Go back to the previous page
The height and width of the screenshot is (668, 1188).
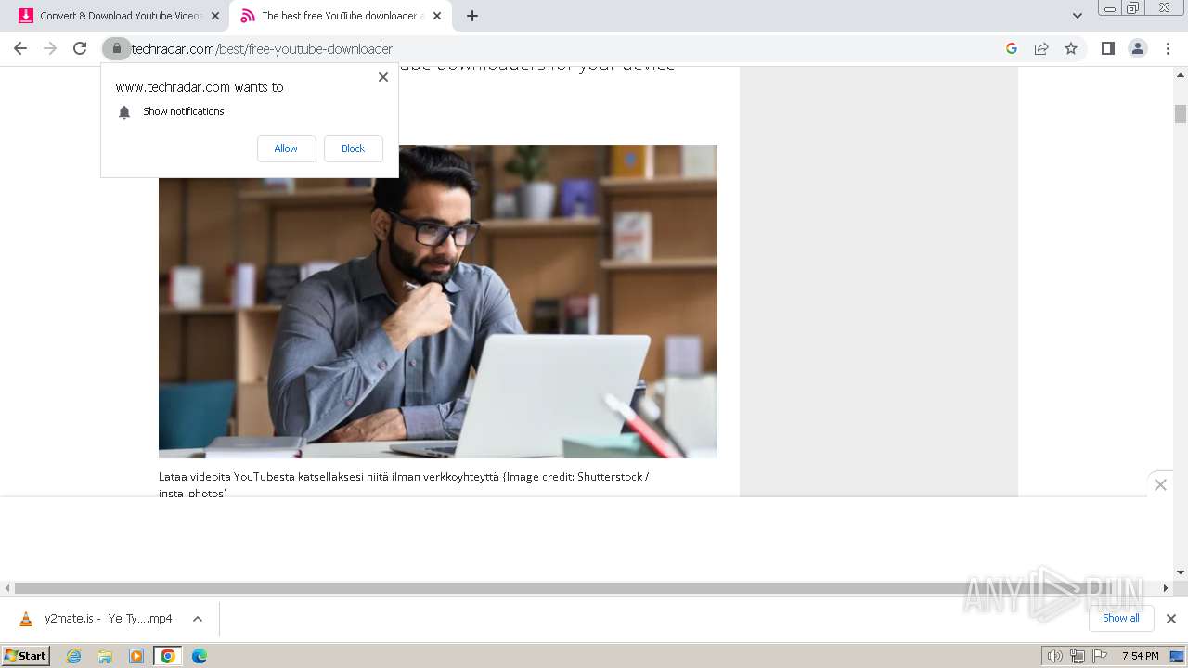click(x=20, y=48)
